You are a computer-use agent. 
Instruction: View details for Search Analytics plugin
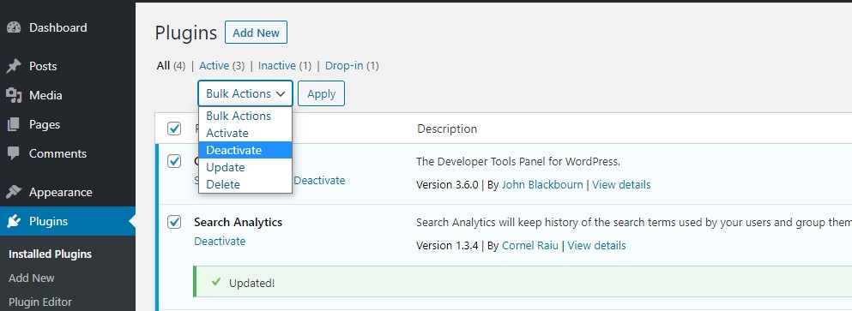pos(596,245)
